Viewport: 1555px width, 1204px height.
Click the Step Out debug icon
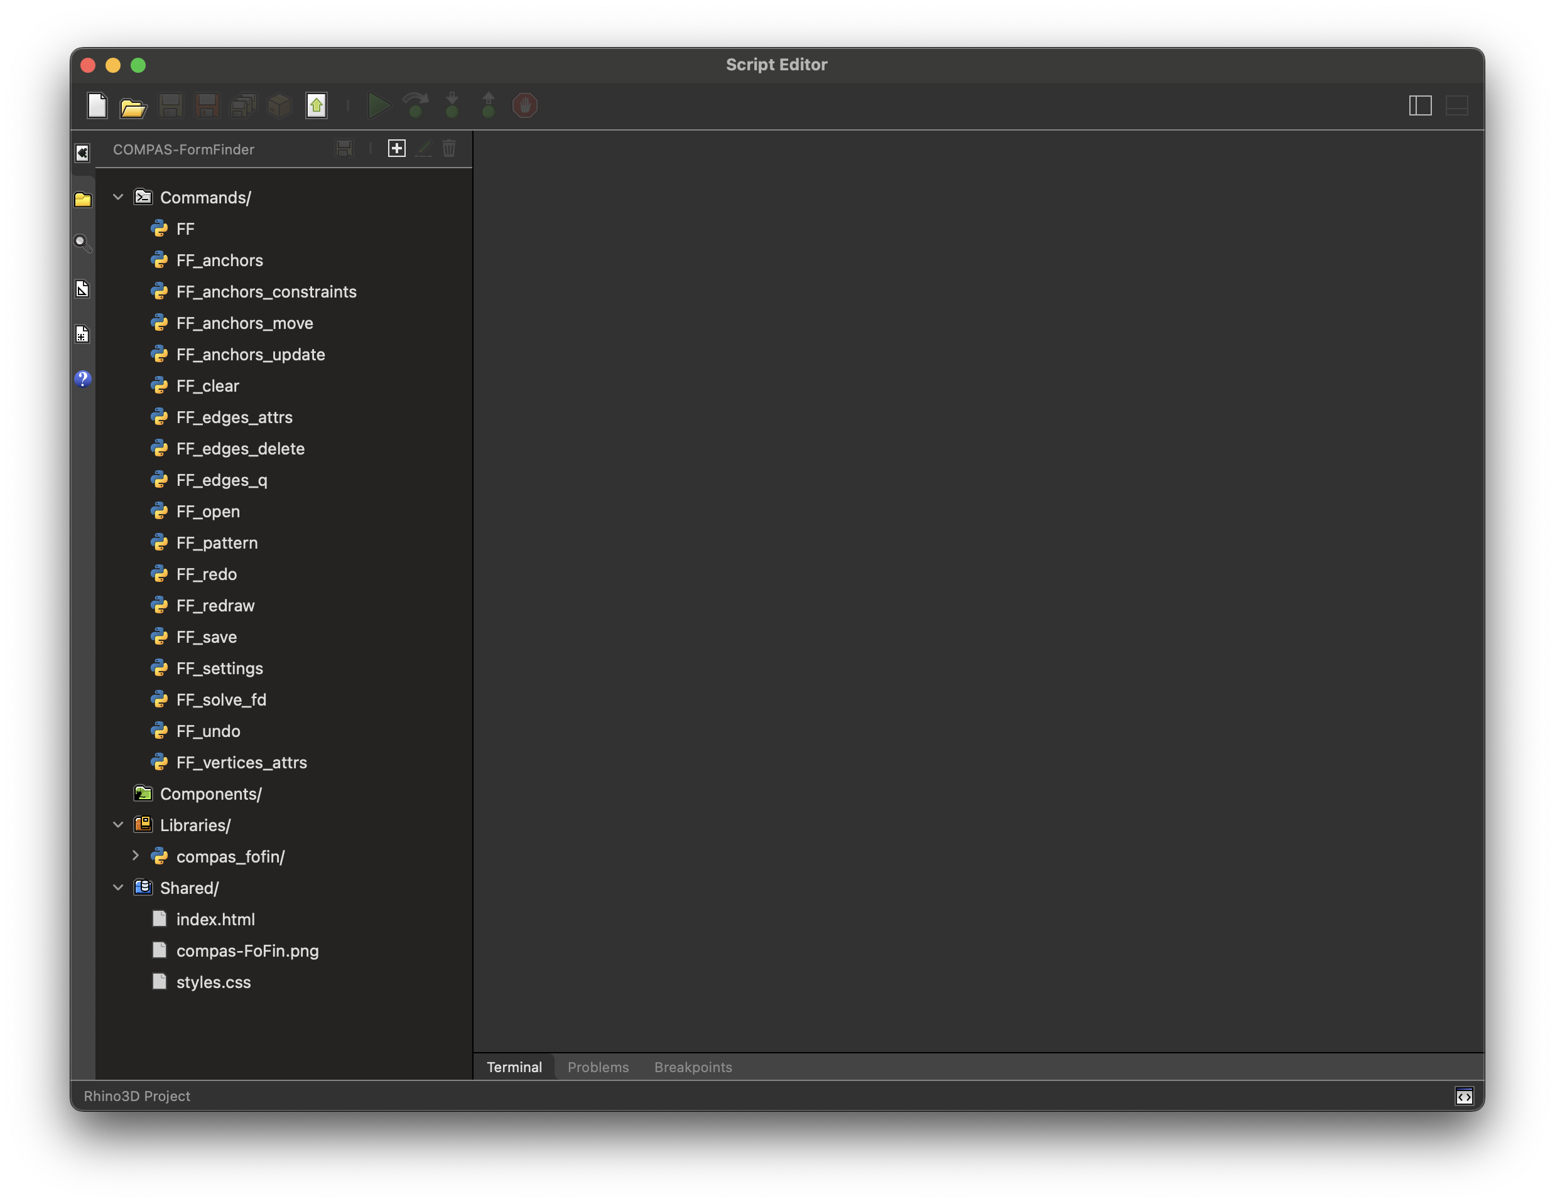489,105
